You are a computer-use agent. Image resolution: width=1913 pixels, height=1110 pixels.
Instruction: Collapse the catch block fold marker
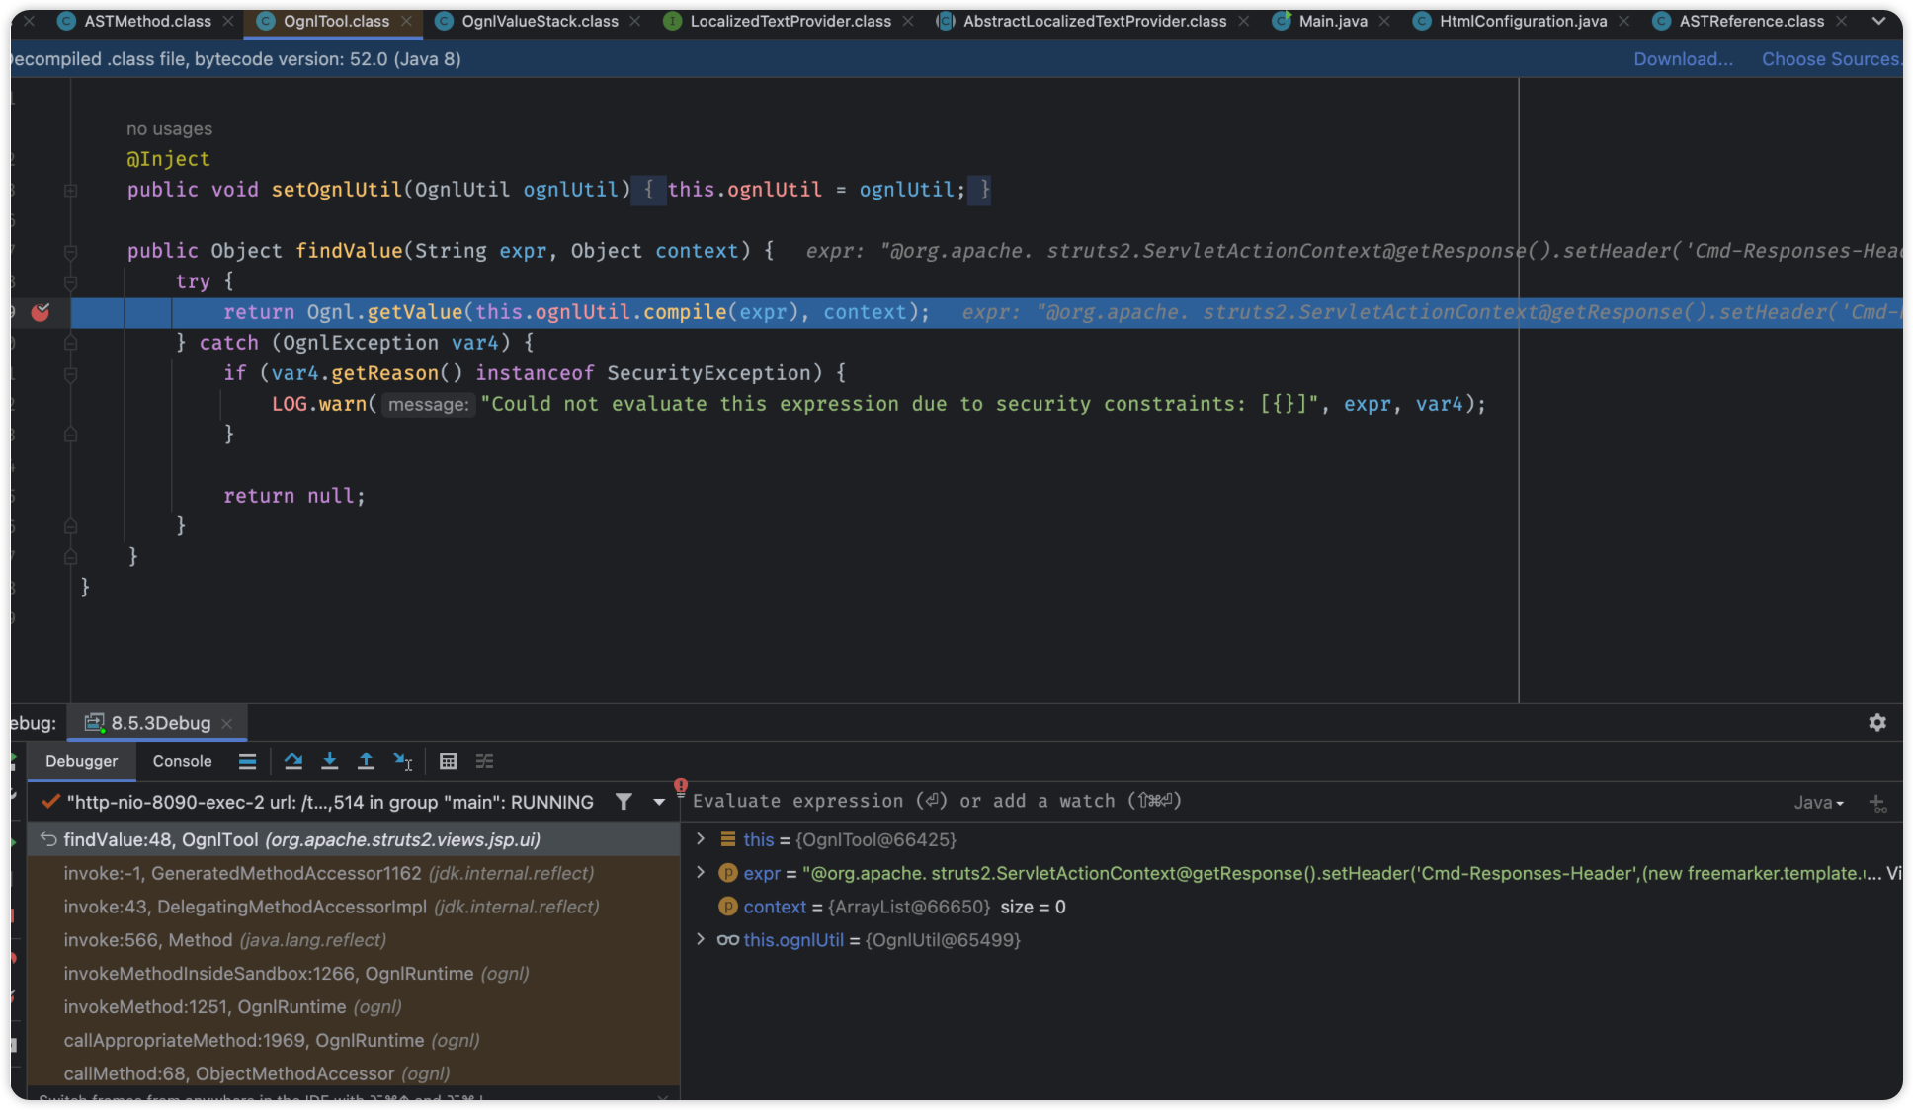click(70, 343)
